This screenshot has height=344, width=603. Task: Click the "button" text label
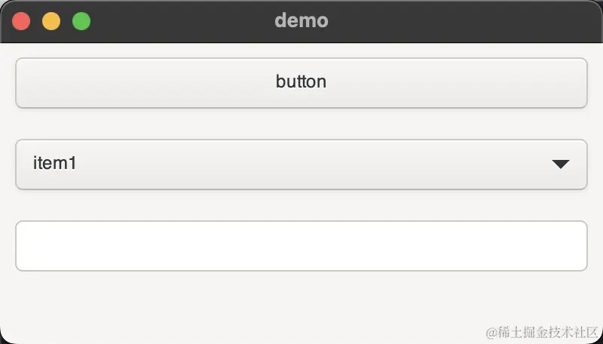(x=301, y=81)
